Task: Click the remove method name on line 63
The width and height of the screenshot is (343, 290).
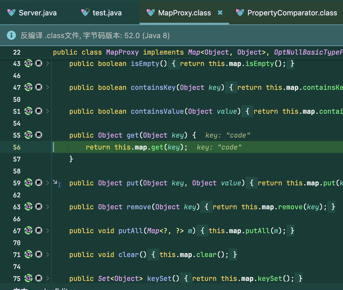Action: [139, 207]
